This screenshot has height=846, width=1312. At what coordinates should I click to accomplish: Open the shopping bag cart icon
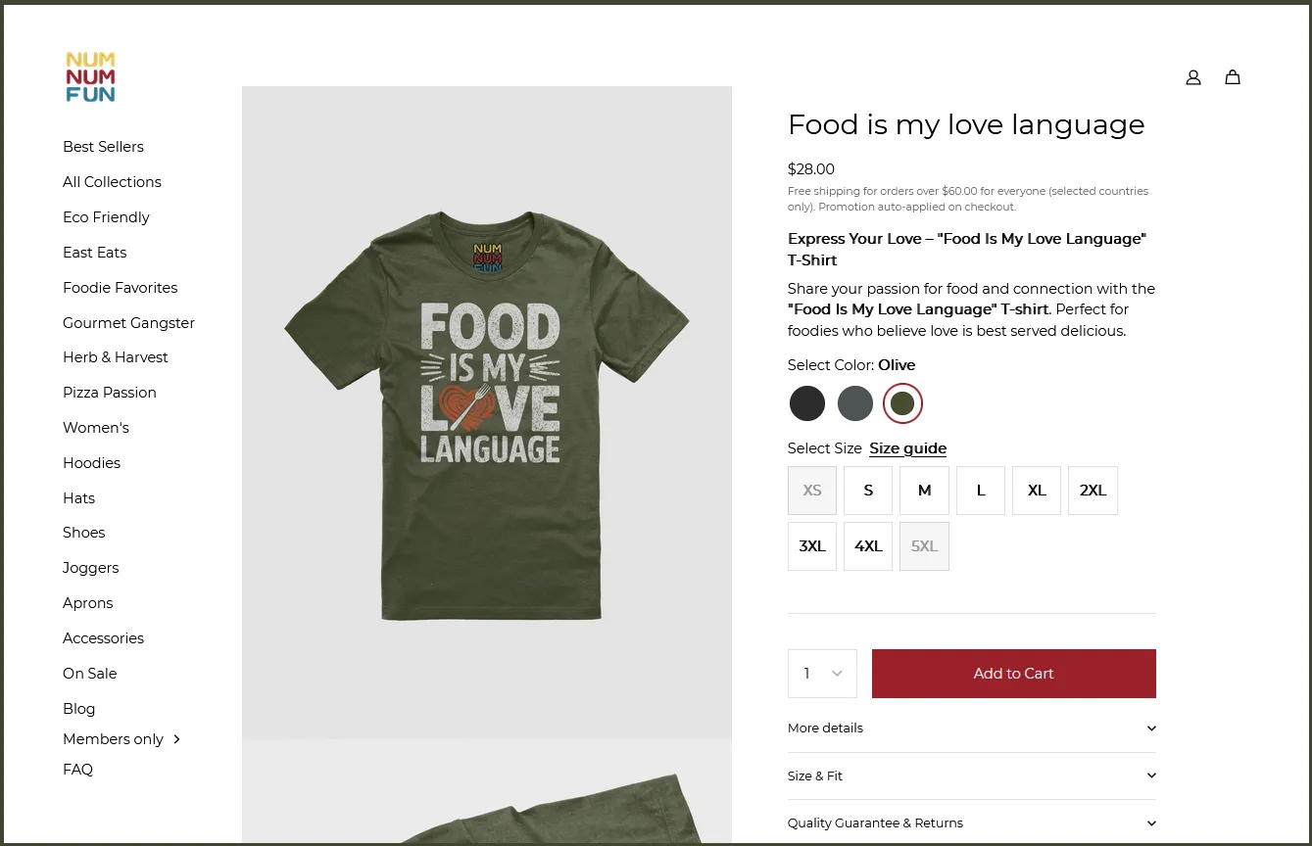pos(1233,77)
